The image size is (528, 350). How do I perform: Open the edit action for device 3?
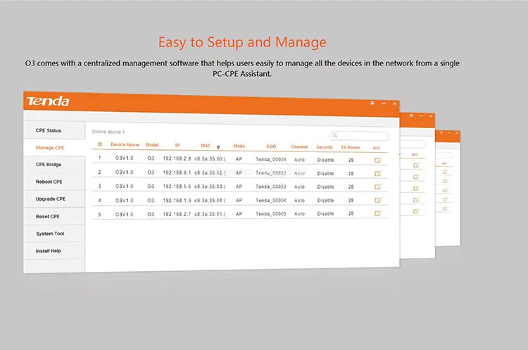coord(377,187)
